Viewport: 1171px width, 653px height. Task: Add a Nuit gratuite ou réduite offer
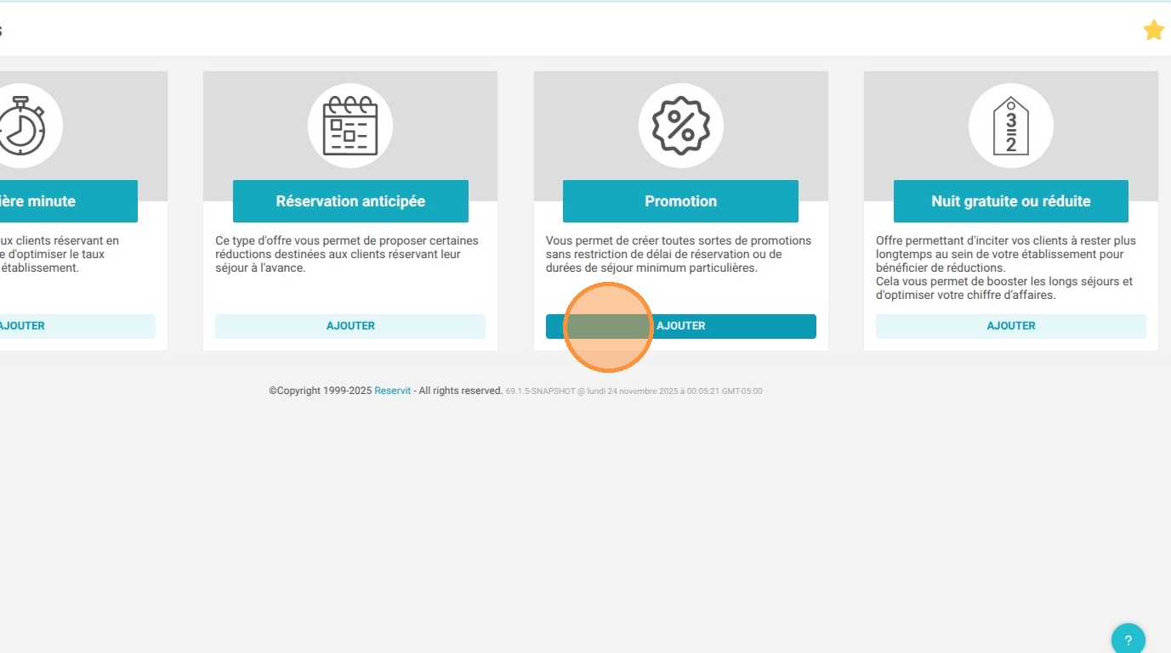click(x=1011, y=326)
